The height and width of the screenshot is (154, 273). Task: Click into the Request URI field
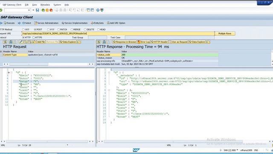point(118,33)
